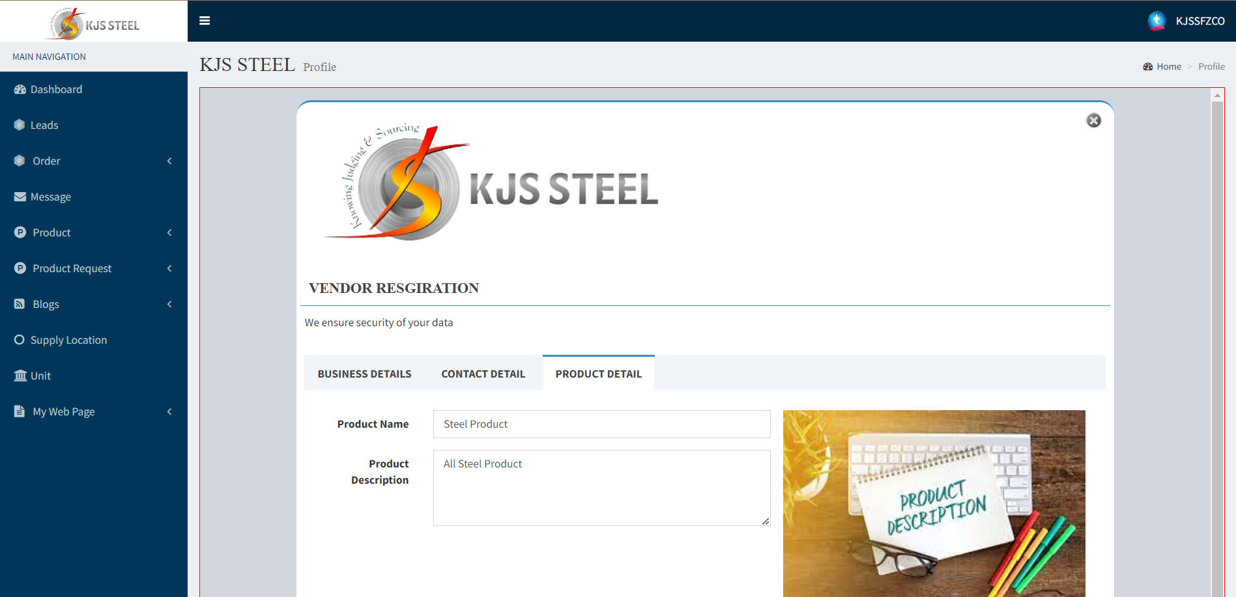Click the product description image
The image size is (1236, 597).
(934, 503)
